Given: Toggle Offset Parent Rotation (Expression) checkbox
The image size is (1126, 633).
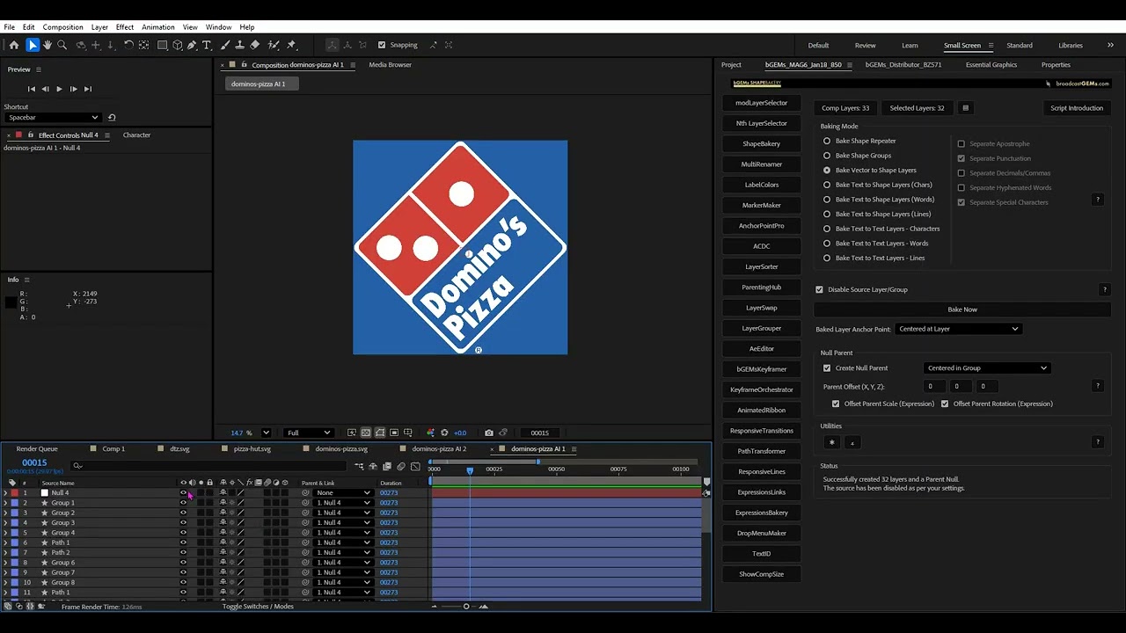Looking at the screenshot, I should (945, 404).
